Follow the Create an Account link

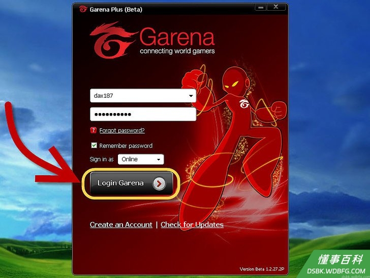point(121,225)
